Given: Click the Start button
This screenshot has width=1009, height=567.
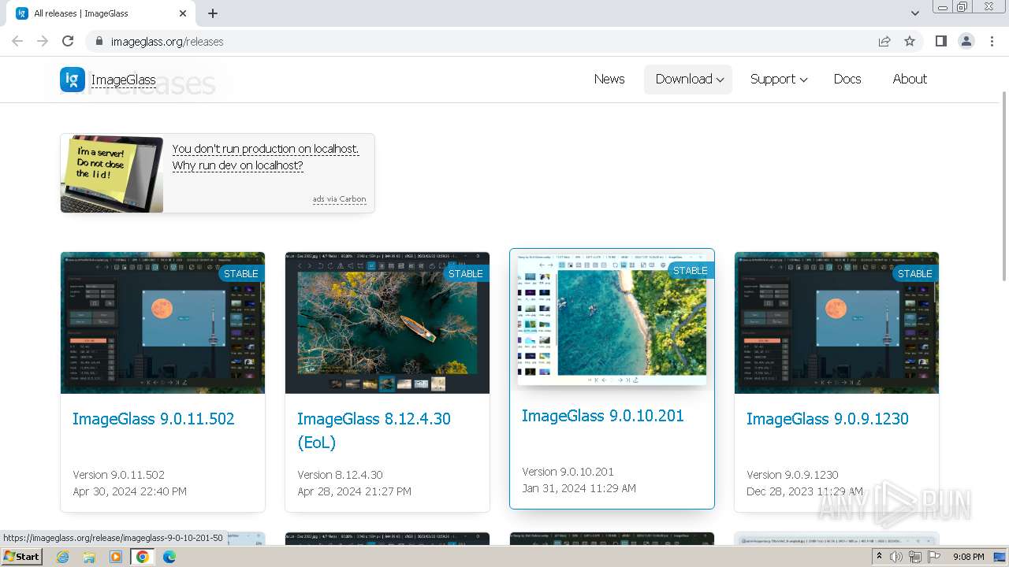Looking at the screenshot, I should click(21, 557).
